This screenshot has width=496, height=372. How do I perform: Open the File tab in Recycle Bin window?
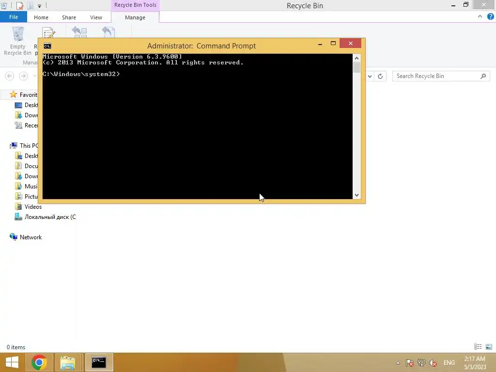[x=13, y=17]
